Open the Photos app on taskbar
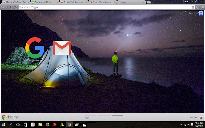205x128 pixels. pos(84,125)
